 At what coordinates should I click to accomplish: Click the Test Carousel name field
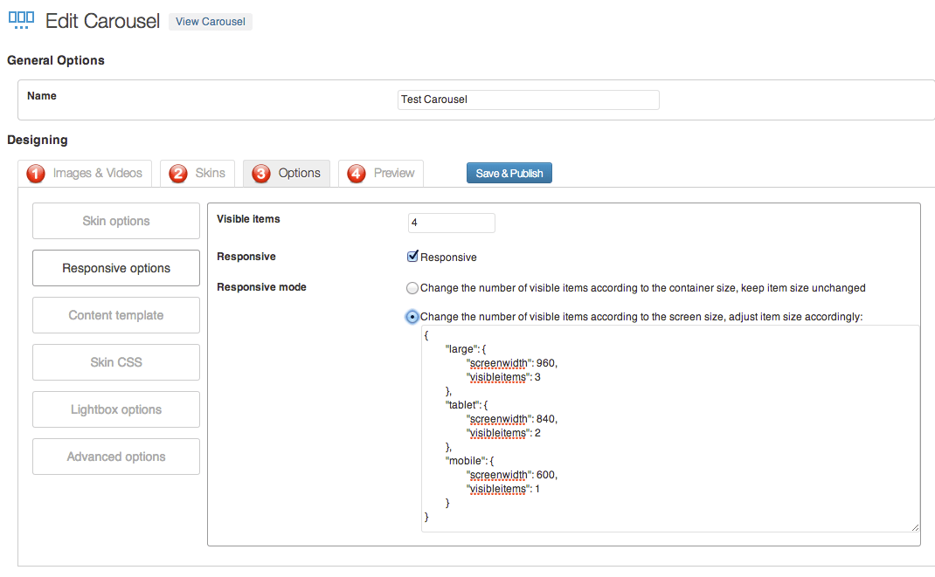528,100
